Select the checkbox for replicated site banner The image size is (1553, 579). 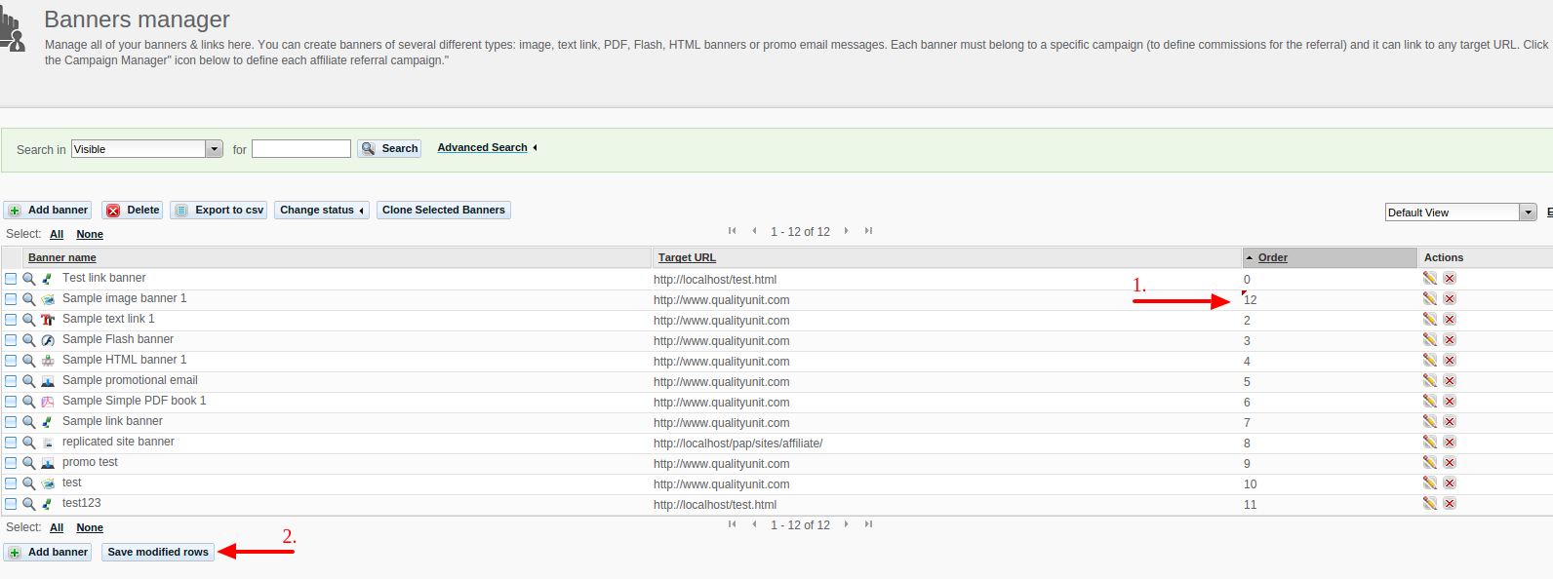point(11,443)
